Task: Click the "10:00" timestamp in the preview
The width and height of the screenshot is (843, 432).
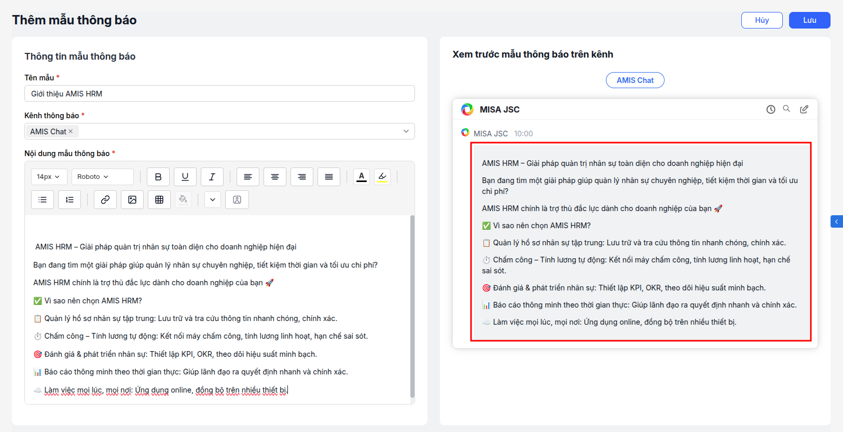Action: click(x=523, y=134)
